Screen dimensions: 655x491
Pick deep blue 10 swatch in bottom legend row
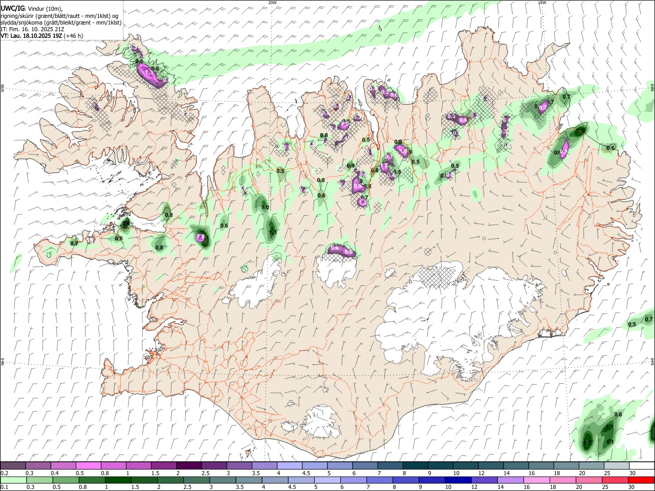click(458, 480)
